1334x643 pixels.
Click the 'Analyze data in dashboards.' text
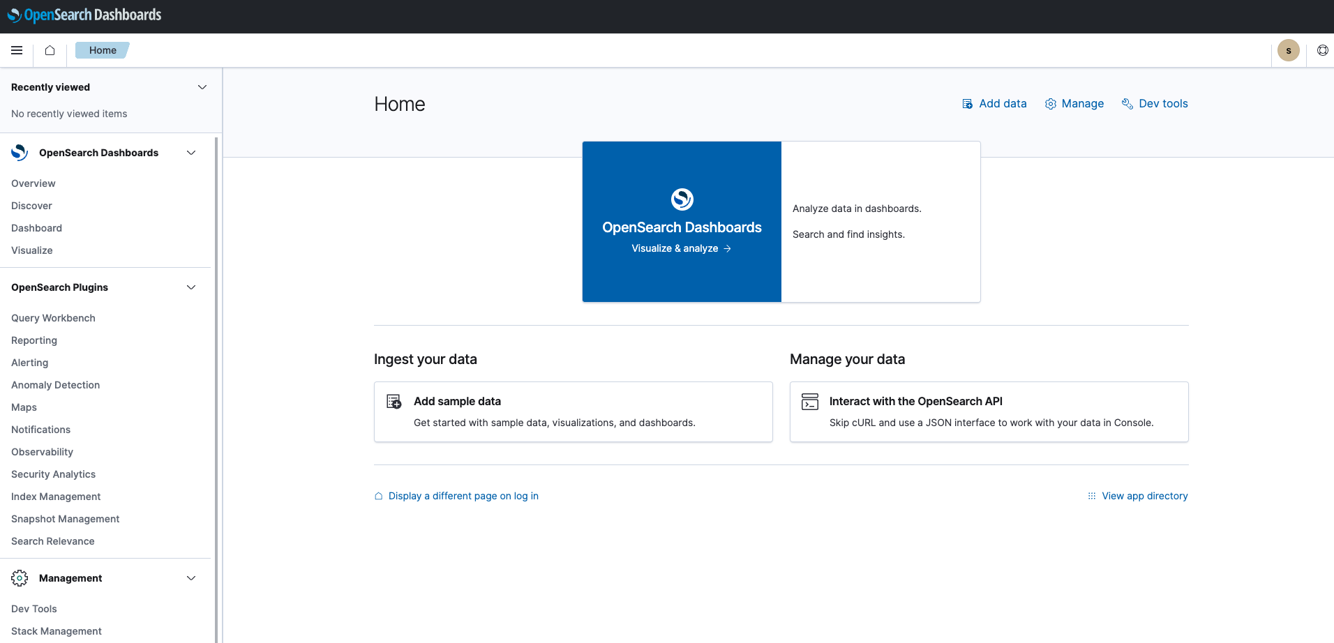[x=857, y=209]
